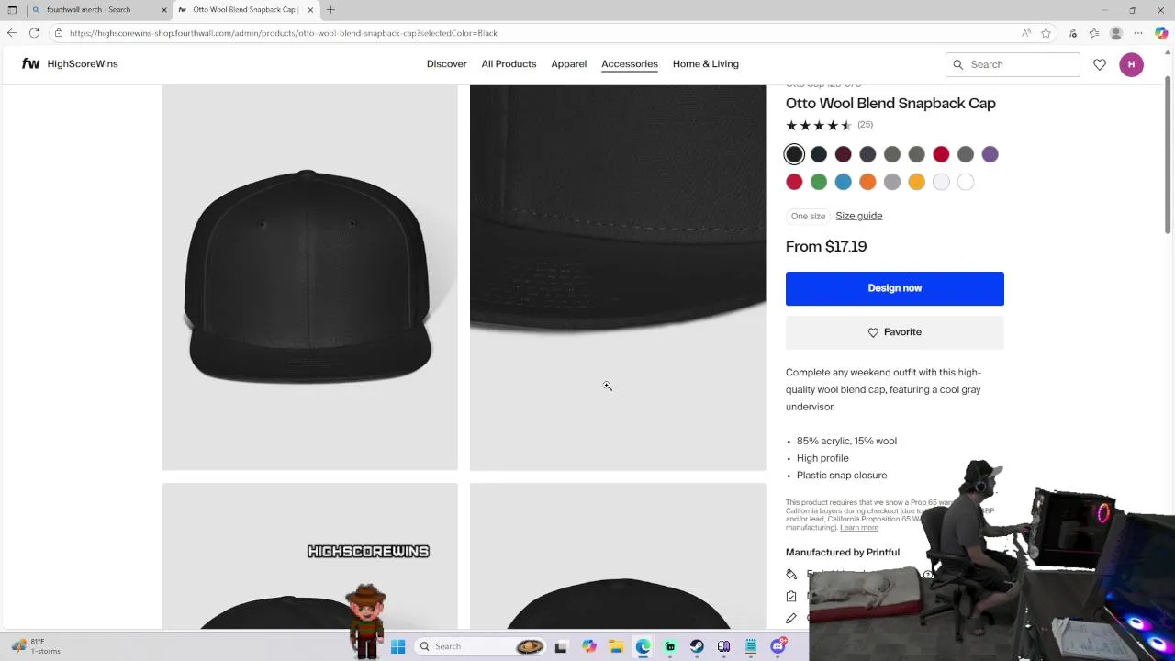
Task: Close the Otto Wool Blend Snapback Cap tab
Action: click(x=310, y=10)
